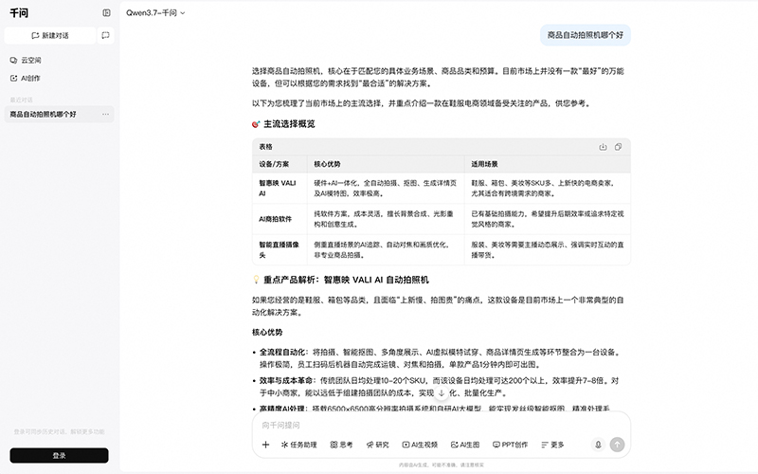This screenshot has width=758, height=474.
Task: Select the PPT创作 option
Action: (x=510, y=445)
